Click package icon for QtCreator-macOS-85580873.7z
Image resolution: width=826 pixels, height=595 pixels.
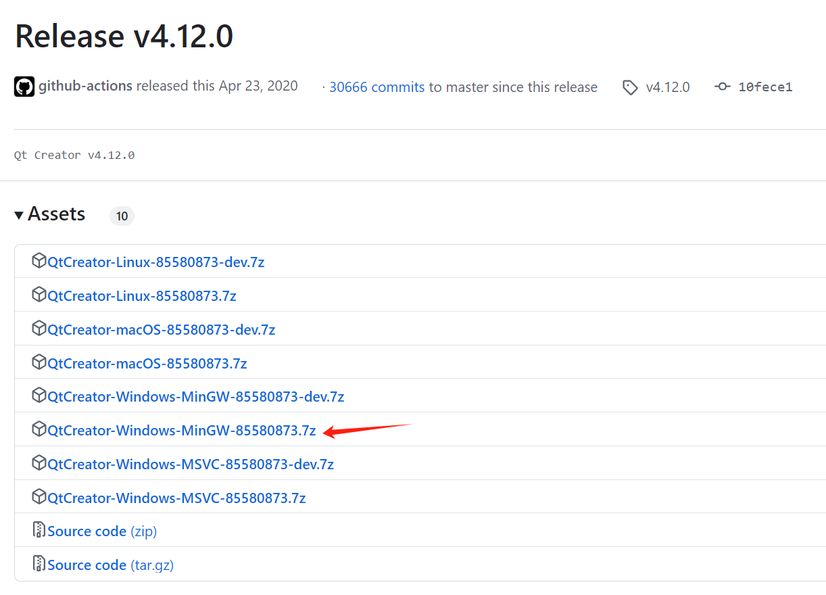tap(39, 362)
